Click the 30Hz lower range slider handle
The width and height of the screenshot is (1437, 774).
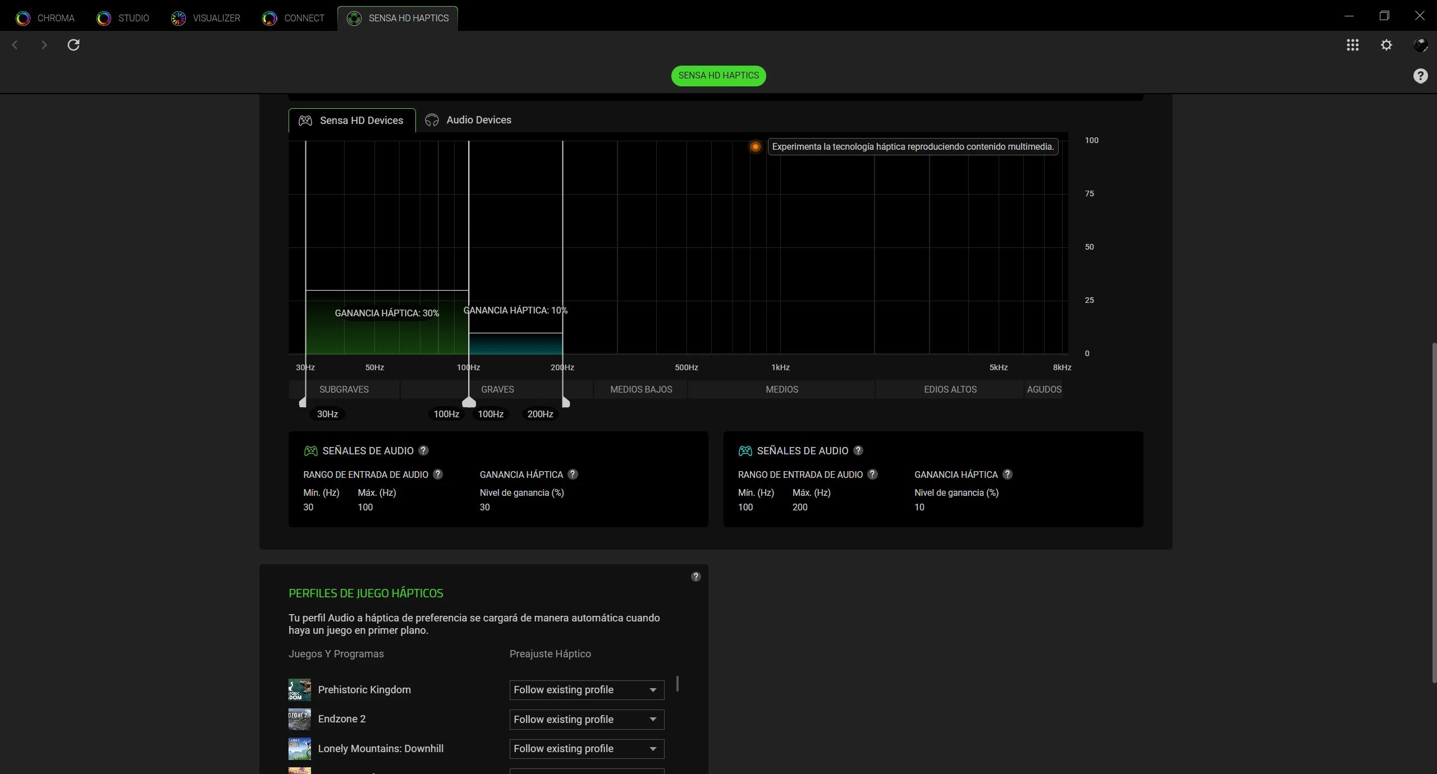click(x=303, y=402)
